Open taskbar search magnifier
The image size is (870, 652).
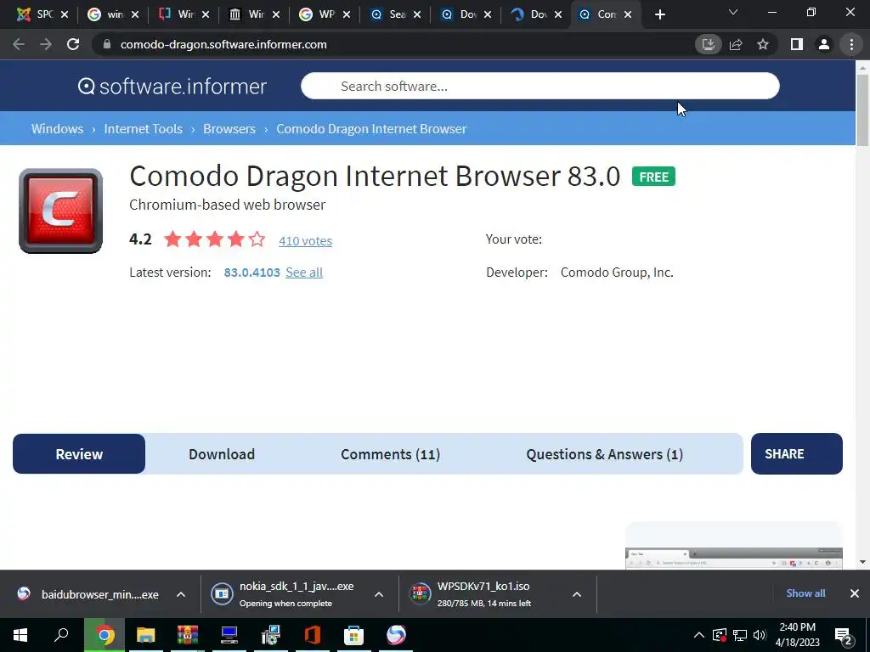tap(61, 635)
